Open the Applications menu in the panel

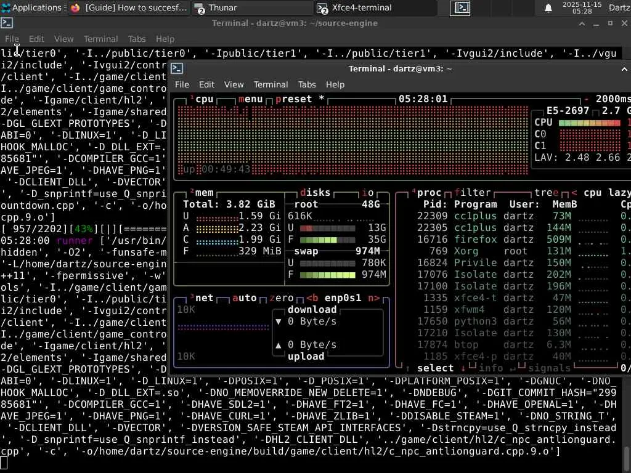coord(33,7)
